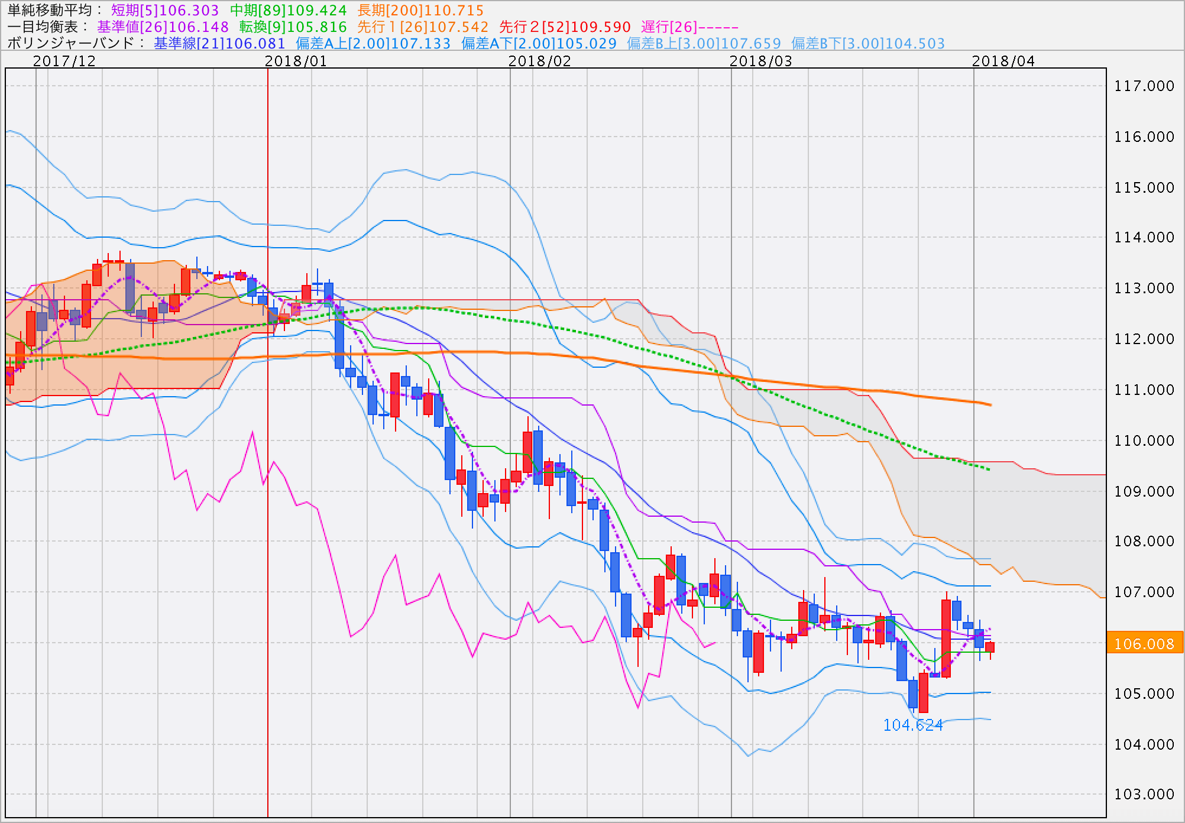Click the 112.000 price axis label

point(1144,339)
